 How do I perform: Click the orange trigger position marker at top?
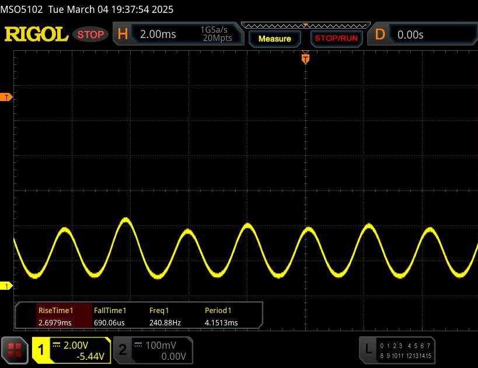(305, 58)
